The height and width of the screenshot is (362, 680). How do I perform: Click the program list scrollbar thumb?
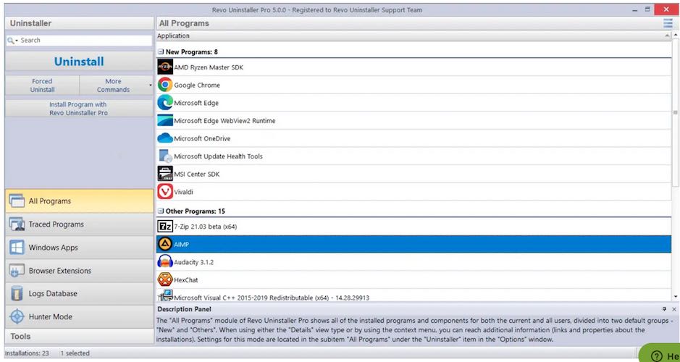676,113
